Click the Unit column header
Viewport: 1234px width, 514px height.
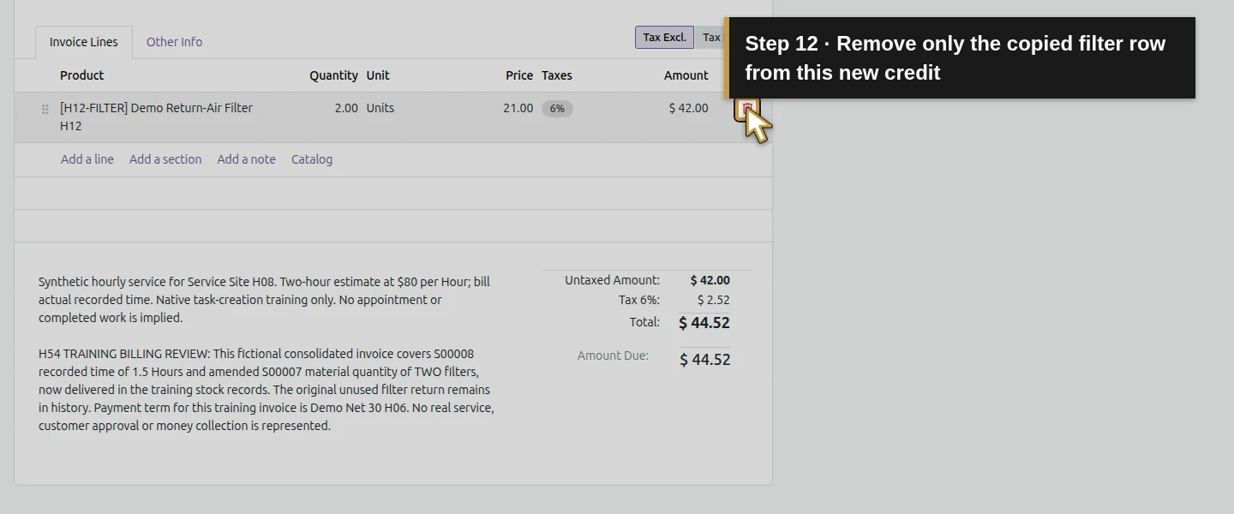point(378,75)
